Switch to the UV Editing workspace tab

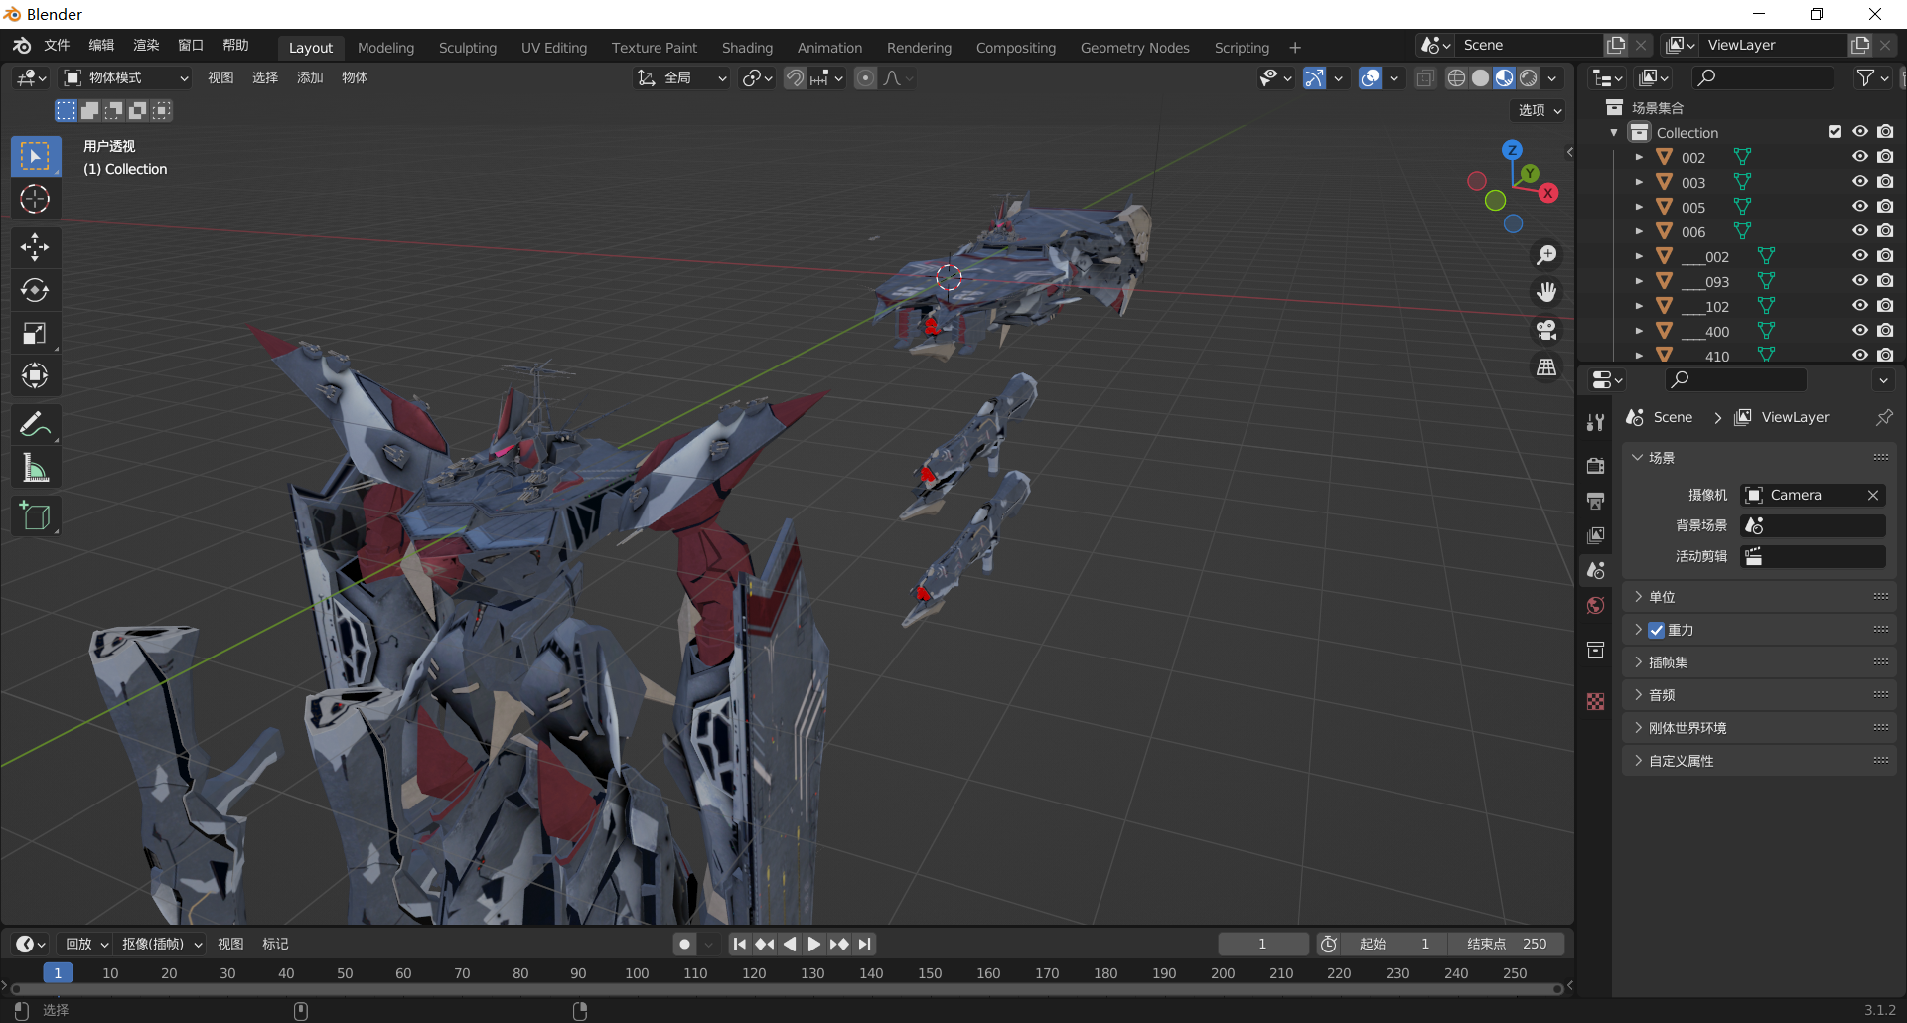(554, 48)
